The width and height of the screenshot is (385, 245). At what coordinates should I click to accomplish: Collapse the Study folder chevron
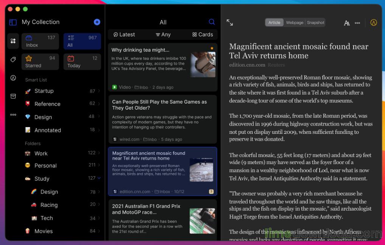pyautogui.click(x=99, y=178)
